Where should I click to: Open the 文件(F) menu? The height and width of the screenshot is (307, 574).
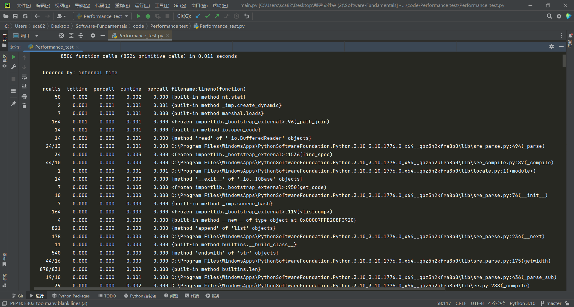[x=24, y=5]
